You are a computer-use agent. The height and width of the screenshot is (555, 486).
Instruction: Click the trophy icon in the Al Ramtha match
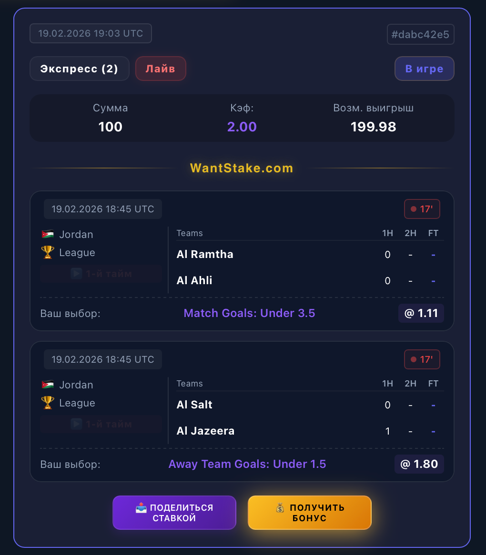[x=48, y=253]
